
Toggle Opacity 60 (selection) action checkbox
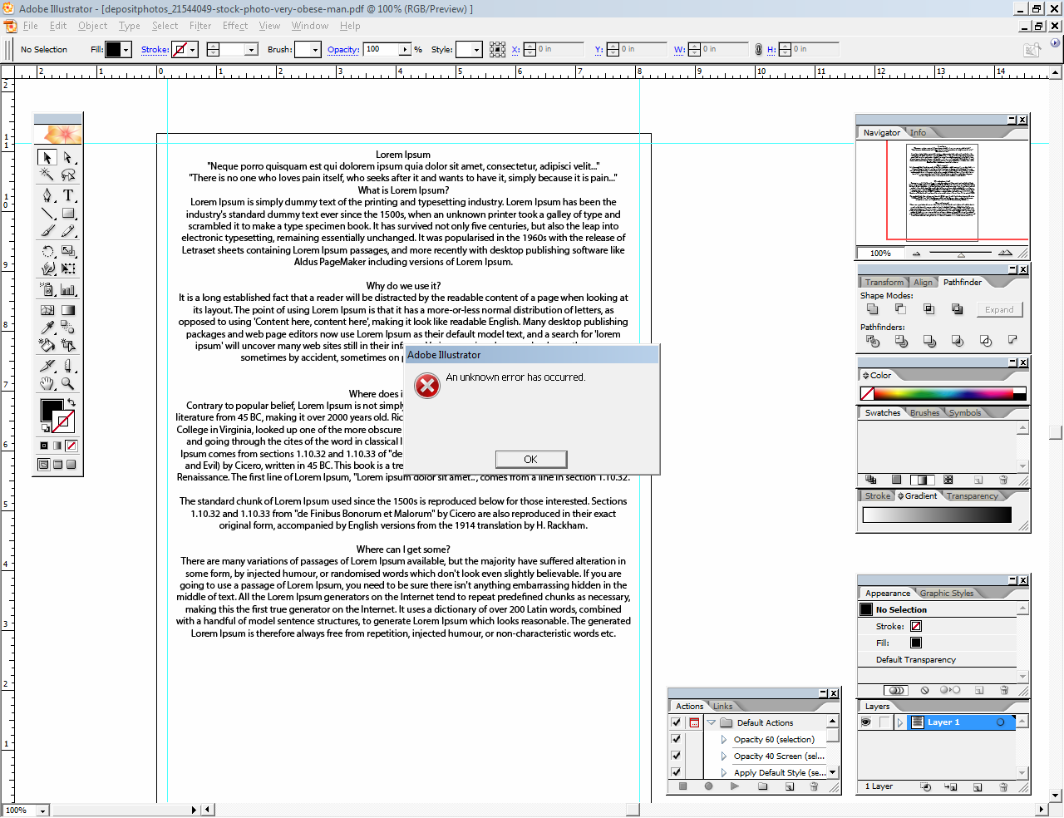676,739
